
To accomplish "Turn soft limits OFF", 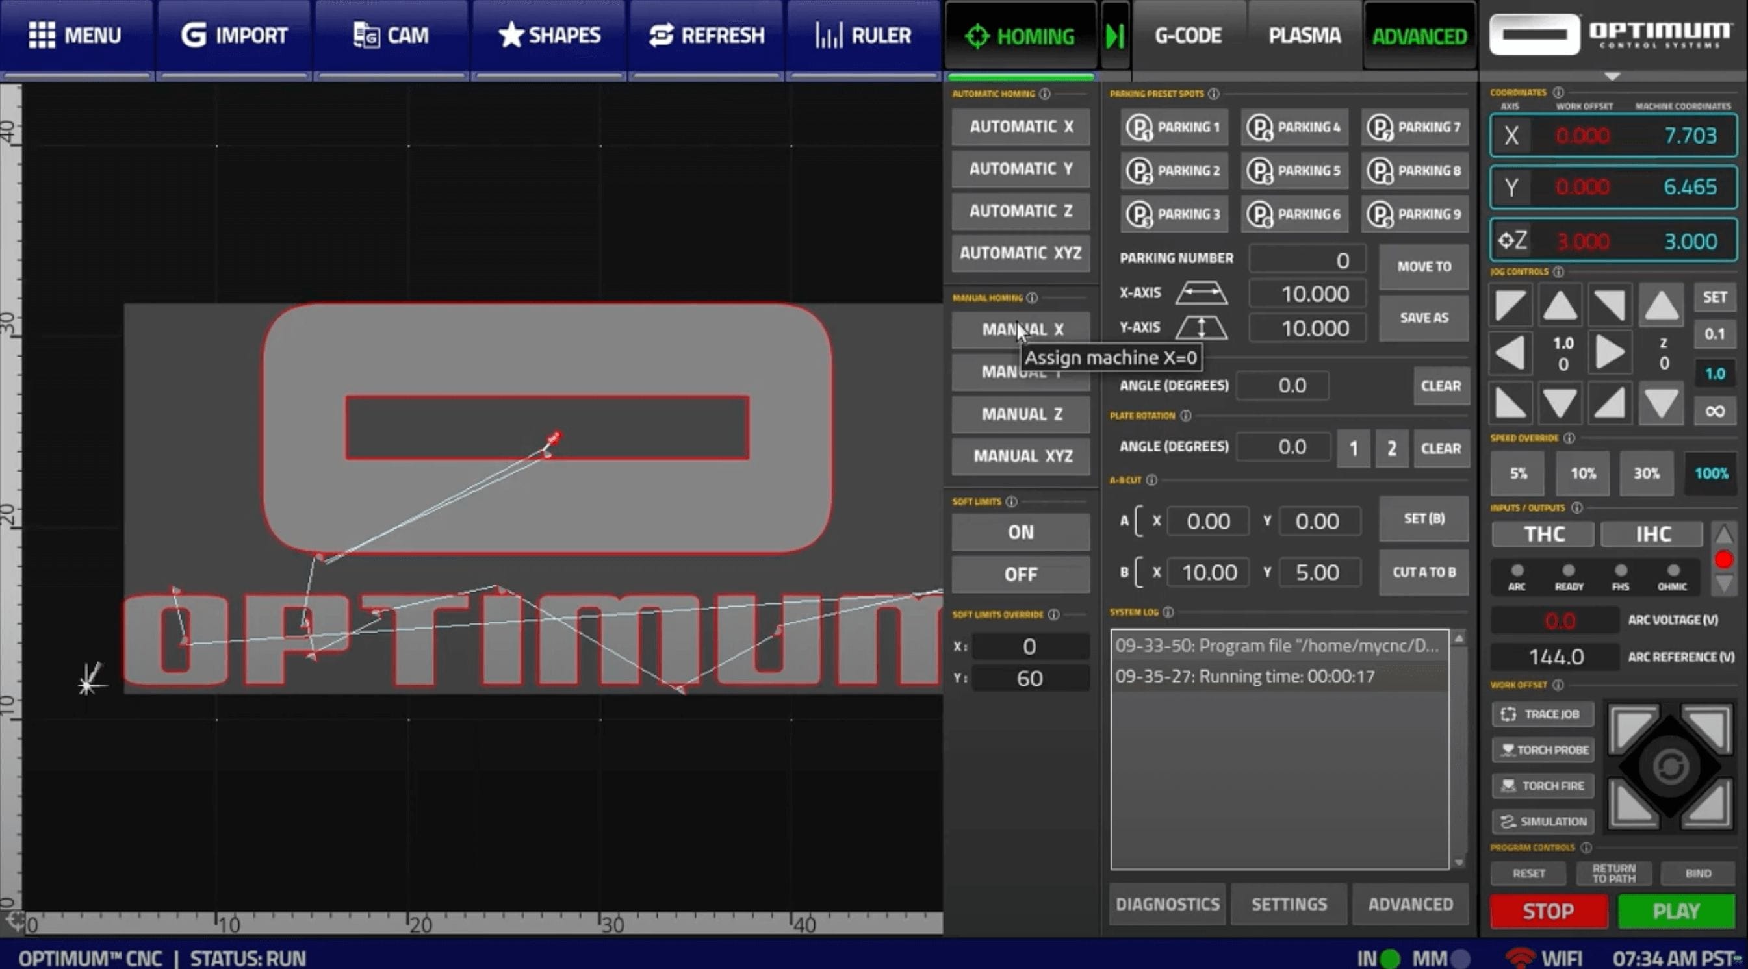I will coord(1020,574).
